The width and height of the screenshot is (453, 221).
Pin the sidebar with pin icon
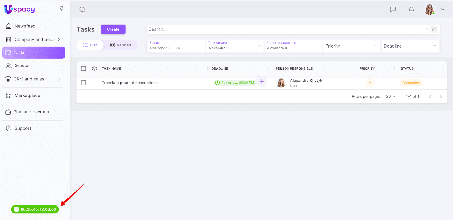click(x=61, y=9)
